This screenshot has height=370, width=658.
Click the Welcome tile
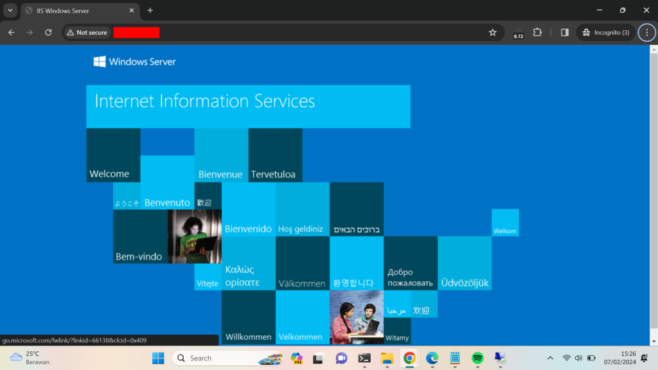pos(113,155)
